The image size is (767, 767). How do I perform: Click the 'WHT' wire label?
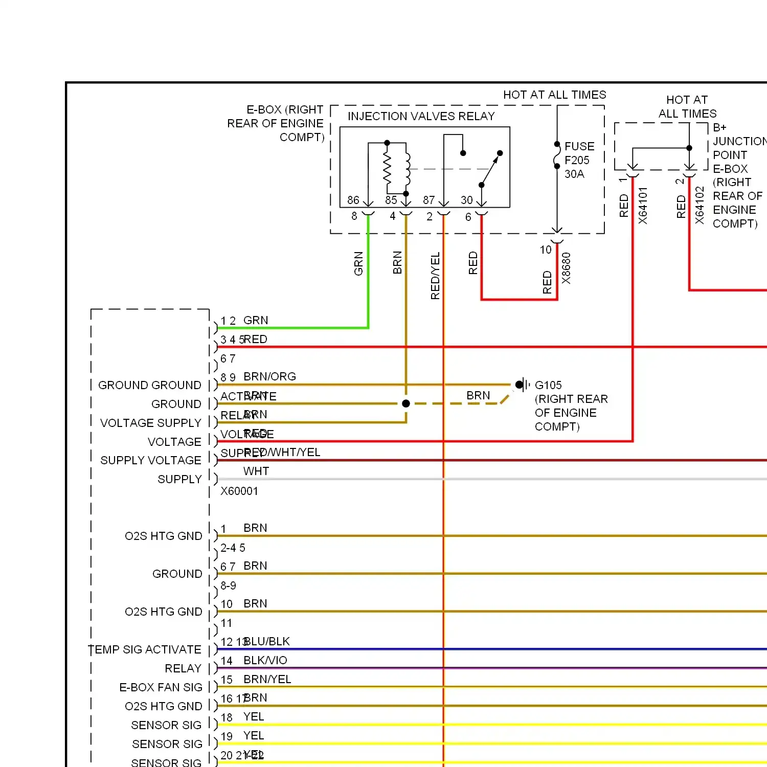pos(256,471)
